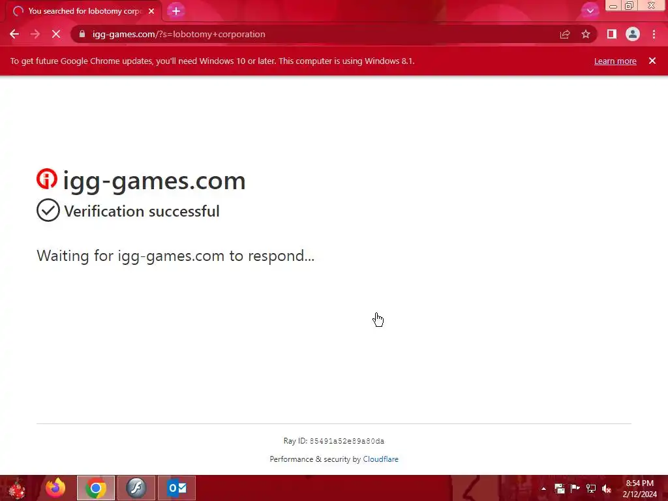Image resolution: width=668 pixels, height=501 pixels.
Task: Close the Chrome window
Action: pyautogui.click(x=652, y=5)
